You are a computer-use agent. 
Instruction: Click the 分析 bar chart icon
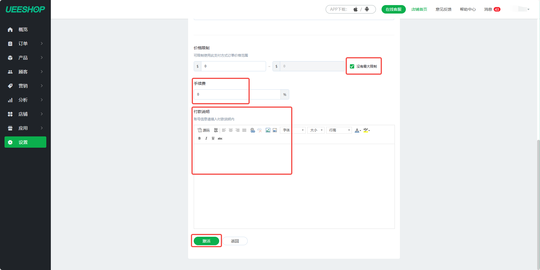pyautogui.click(x=10, y=100)
